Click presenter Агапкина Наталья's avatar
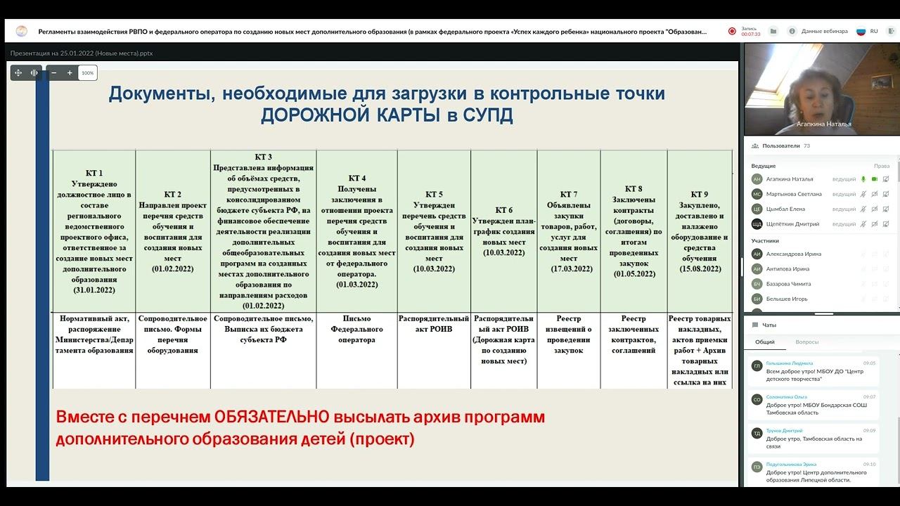The width and height of the screenshot is (900, 506). (757, 179)
